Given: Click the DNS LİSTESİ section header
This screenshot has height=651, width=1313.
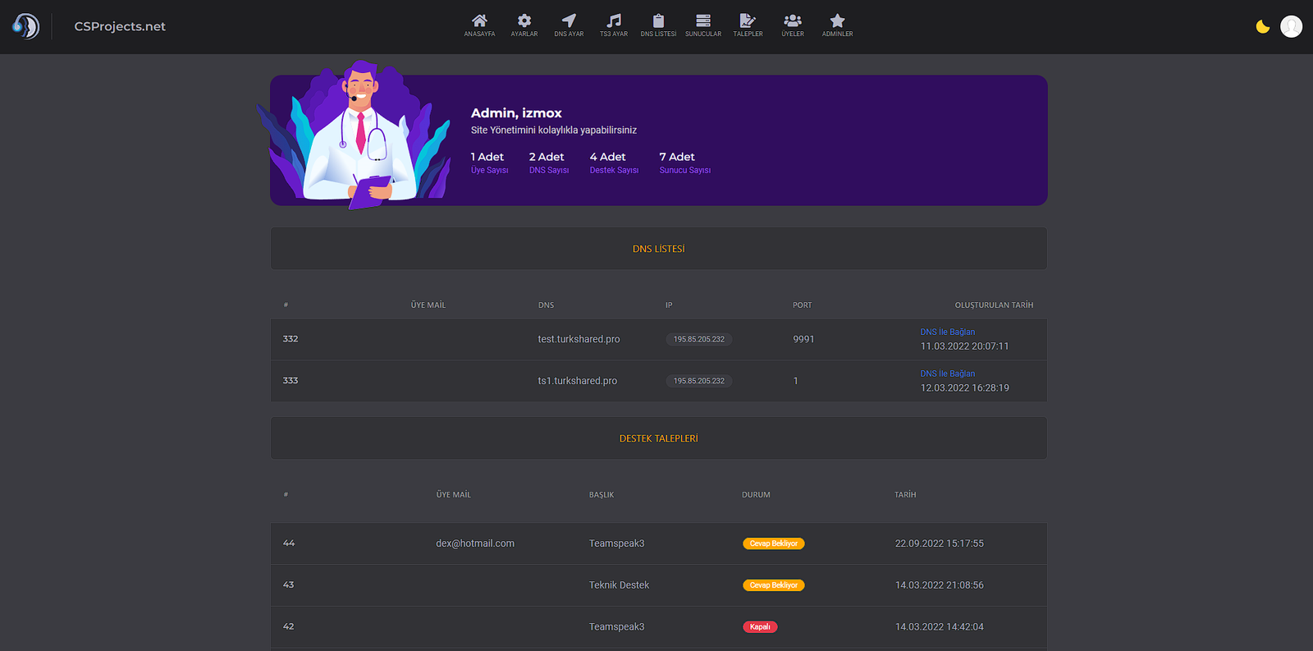Looking at the screenshot, I should click(658, 249).
